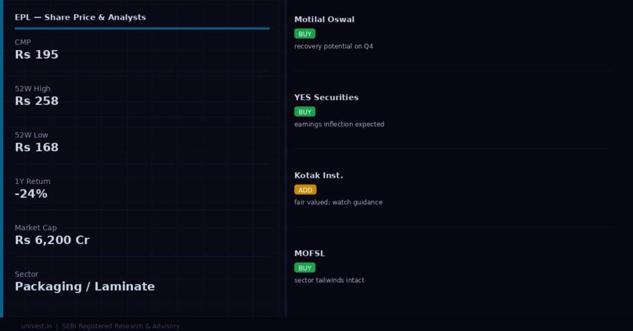Viewport: 633px width, 331px height.
Task: Click the CMP label
Action: [23, 43]
